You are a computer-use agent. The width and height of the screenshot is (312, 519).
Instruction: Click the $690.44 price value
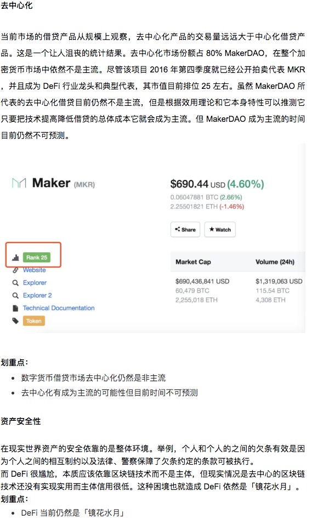[x=189, y=184]
